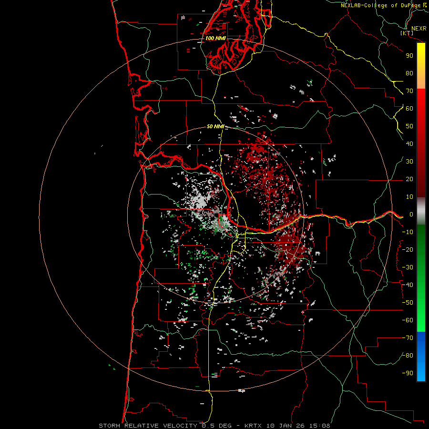The height and width of the screenshot is (429, 429).
Task: Click the '90' value on velocity scale
Action: click(409, 56)
